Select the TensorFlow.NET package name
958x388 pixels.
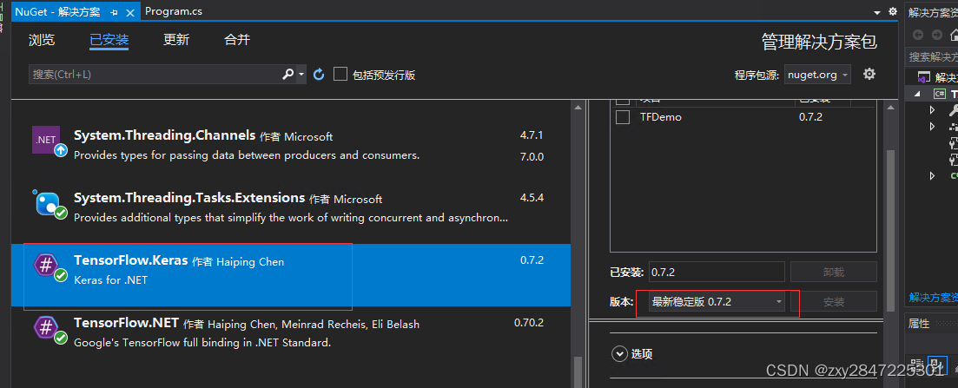[127, 323]
